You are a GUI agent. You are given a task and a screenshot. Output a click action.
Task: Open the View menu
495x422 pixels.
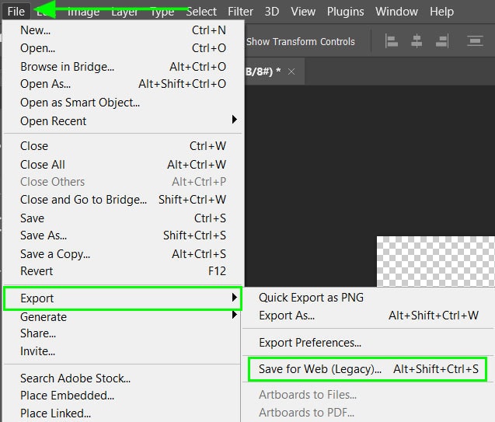(x=303, y=12)
